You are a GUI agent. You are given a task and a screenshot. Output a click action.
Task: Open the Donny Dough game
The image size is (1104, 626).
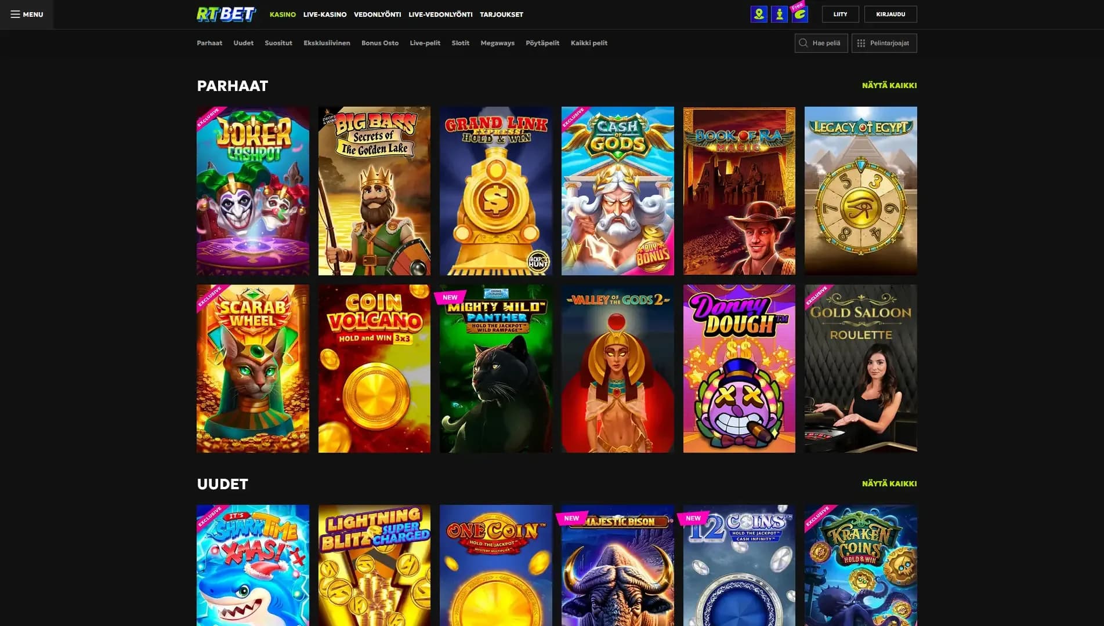[739, 369]
